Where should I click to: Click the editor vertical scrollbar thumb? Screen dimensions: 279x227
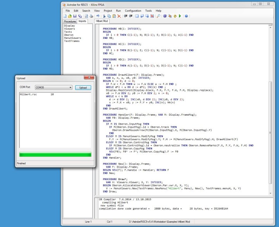[270, 133]
